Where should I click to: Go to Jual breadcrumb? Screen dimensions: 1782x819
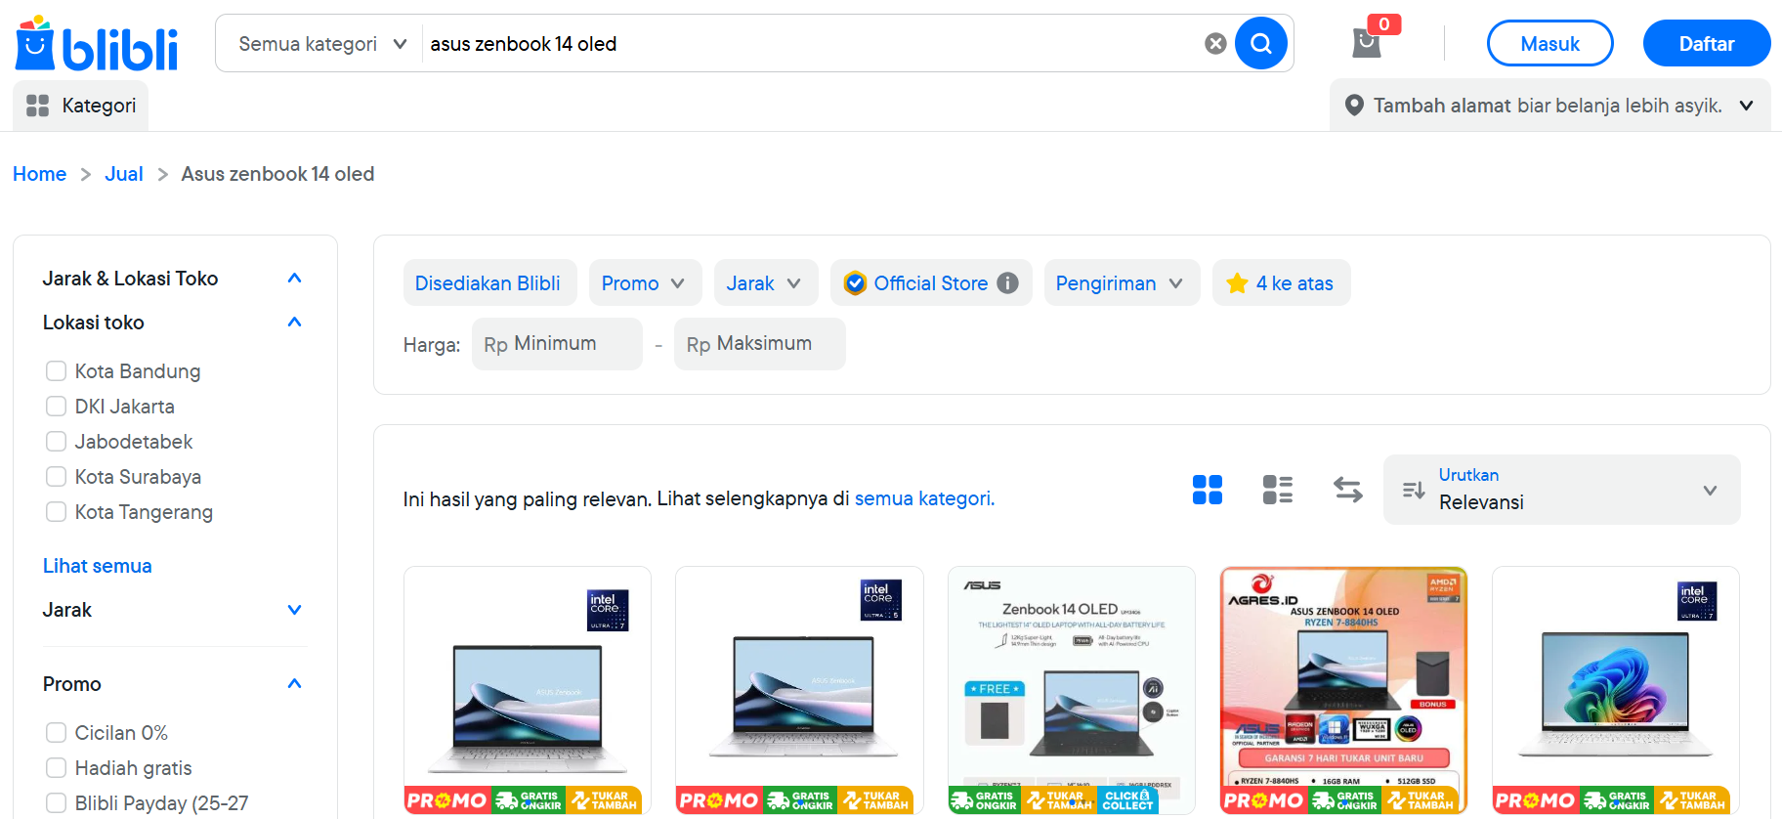[124, 174]
